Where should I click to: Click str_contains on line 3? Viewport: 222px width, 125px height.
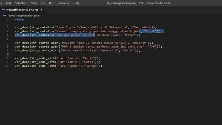point(42,27)
